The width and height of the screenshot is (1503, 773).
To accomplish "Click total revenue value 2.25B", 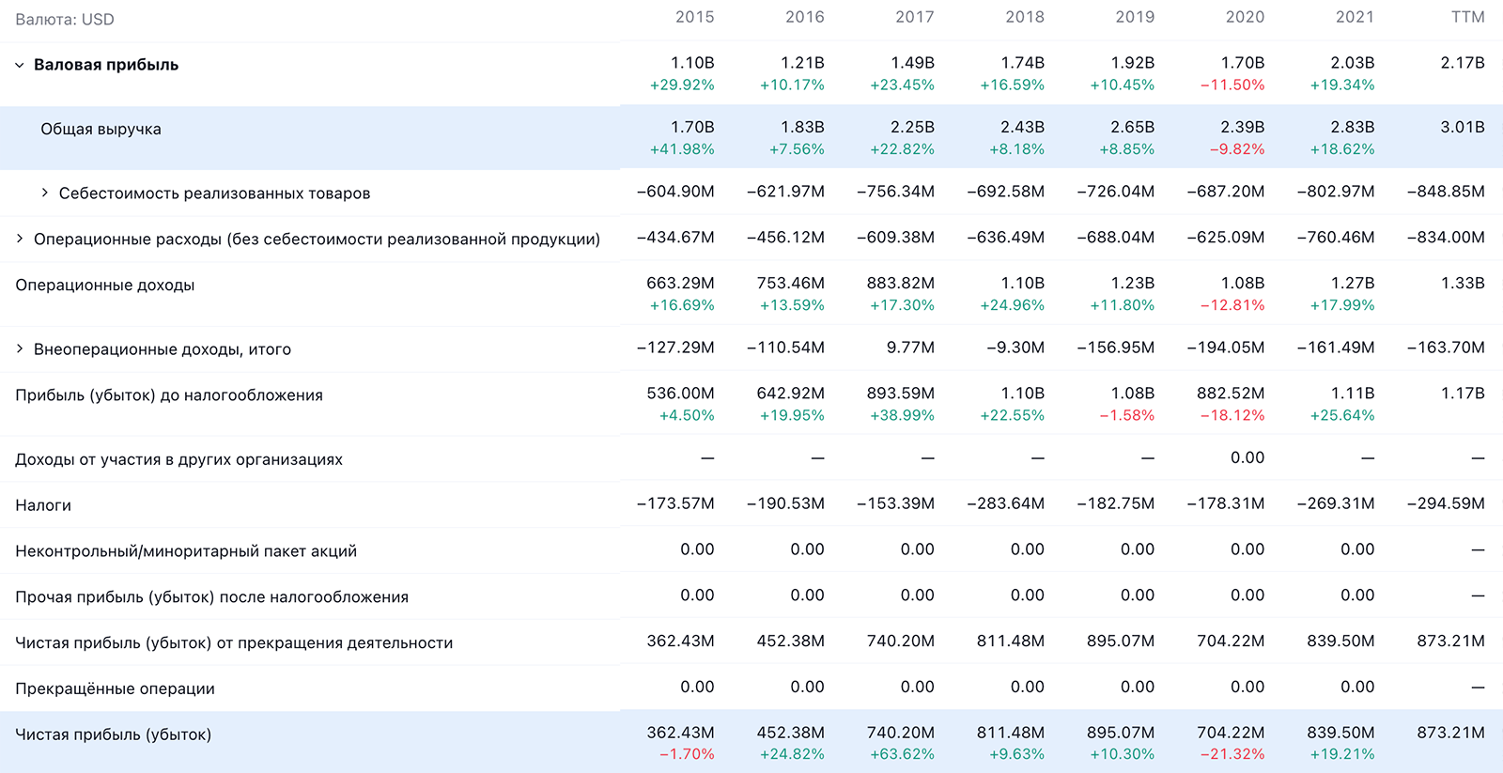I will coord(912,127).
